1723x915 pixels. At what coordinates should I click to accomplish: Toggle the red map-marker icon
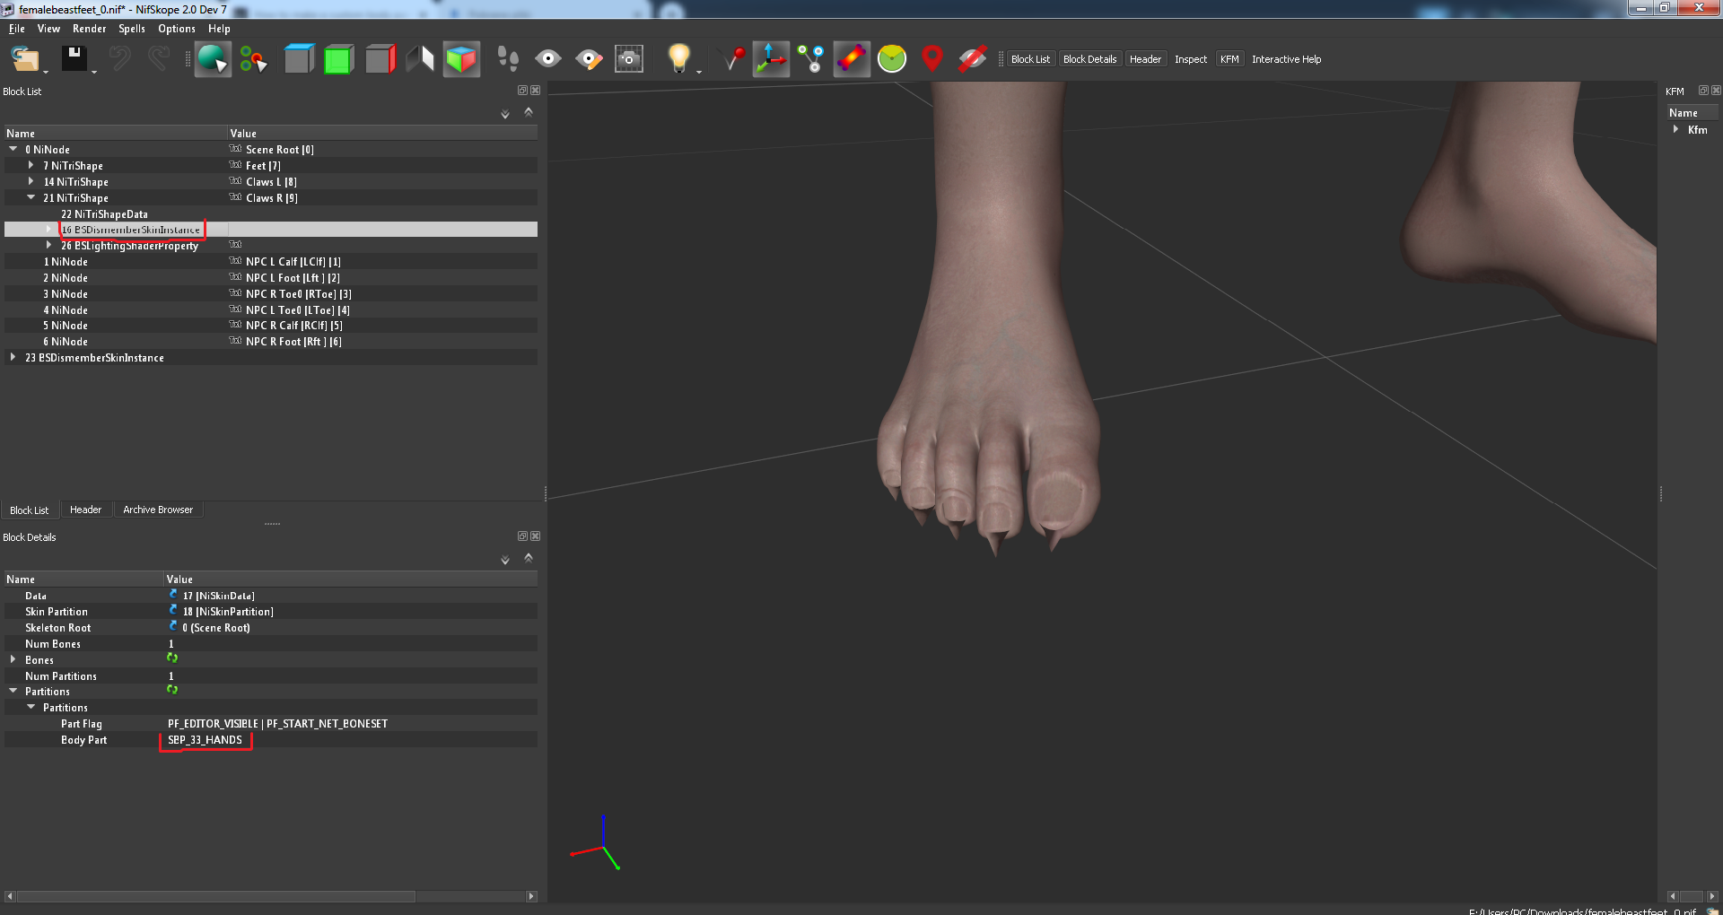point(932,59)
